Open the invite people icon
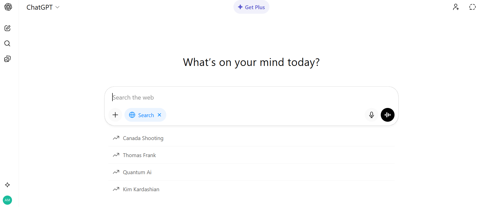The width and height of the screenshot is (482, 207). click(456, 7)
